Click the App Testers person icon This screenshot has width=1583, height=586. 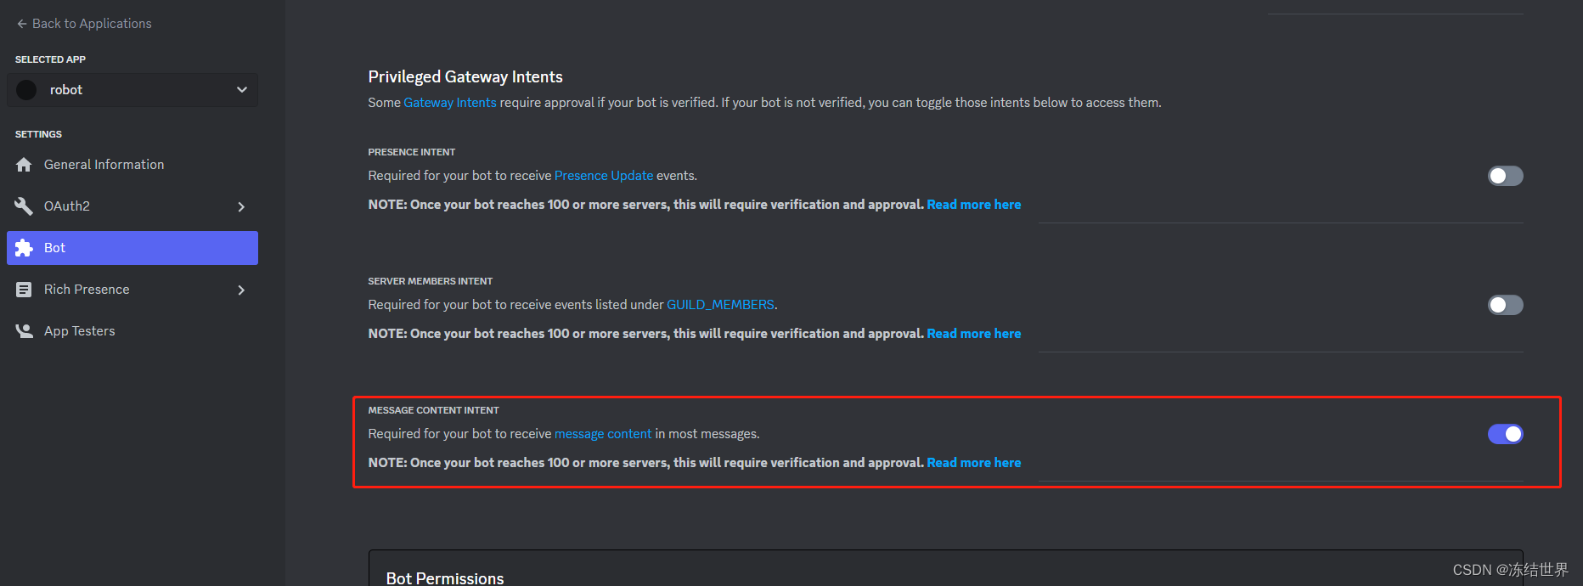pos(24,331)
